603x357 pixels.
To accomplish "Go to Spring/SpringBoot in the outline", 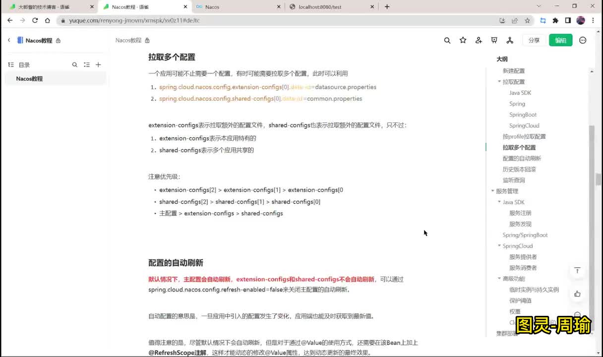I will tap(525, 235).
